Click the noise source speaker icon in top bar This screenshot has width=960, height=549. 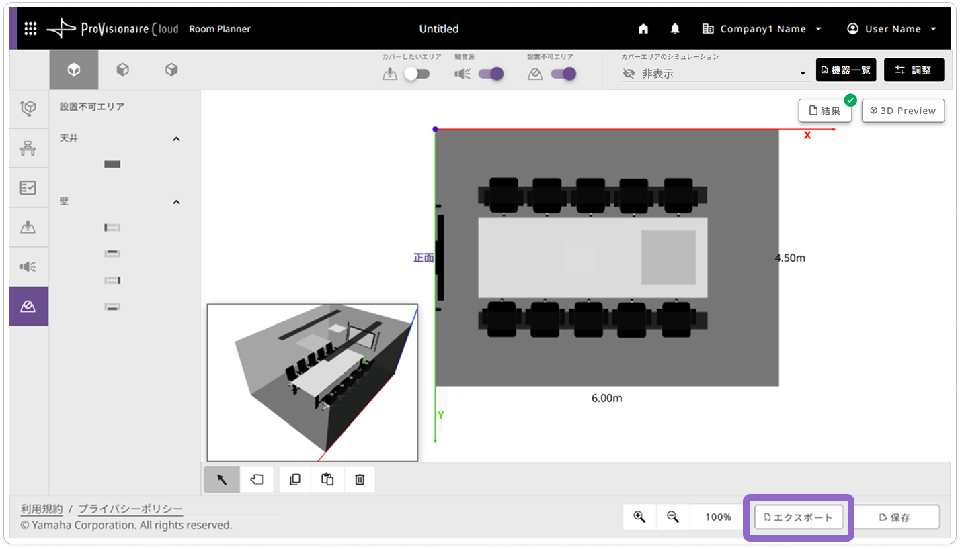[463, 74]
